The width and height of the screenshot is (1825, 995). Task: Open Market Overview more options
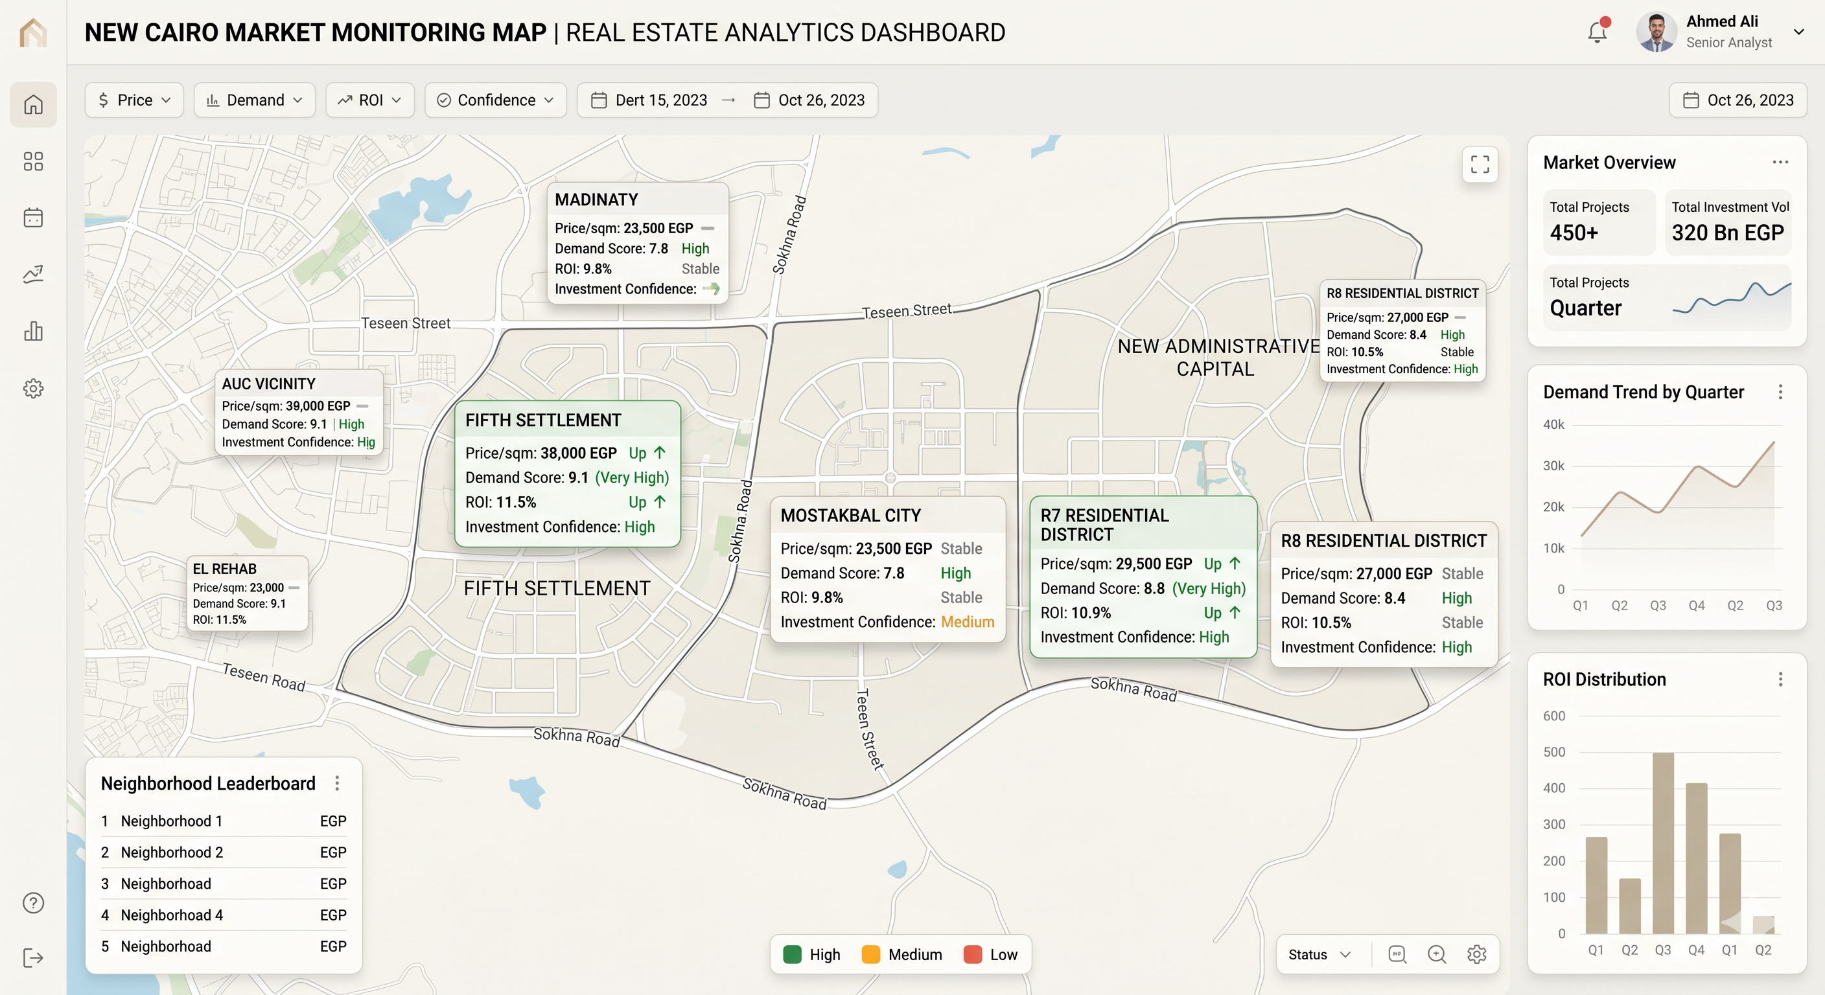point(1780,162)
